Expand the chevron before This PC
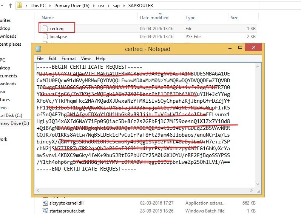Screen dimensions: 301x214 coord(26,6)
